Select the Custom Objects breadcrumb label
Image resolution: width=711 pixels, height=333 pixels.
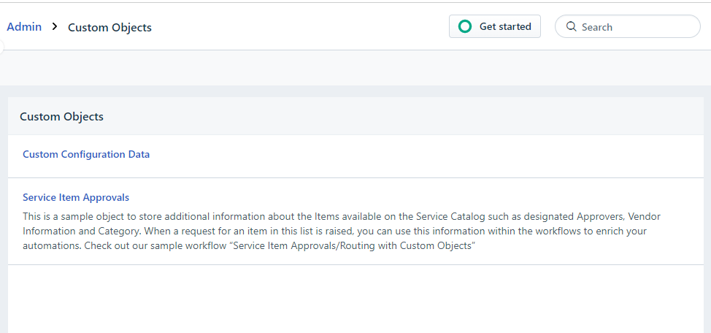(109, 28)
